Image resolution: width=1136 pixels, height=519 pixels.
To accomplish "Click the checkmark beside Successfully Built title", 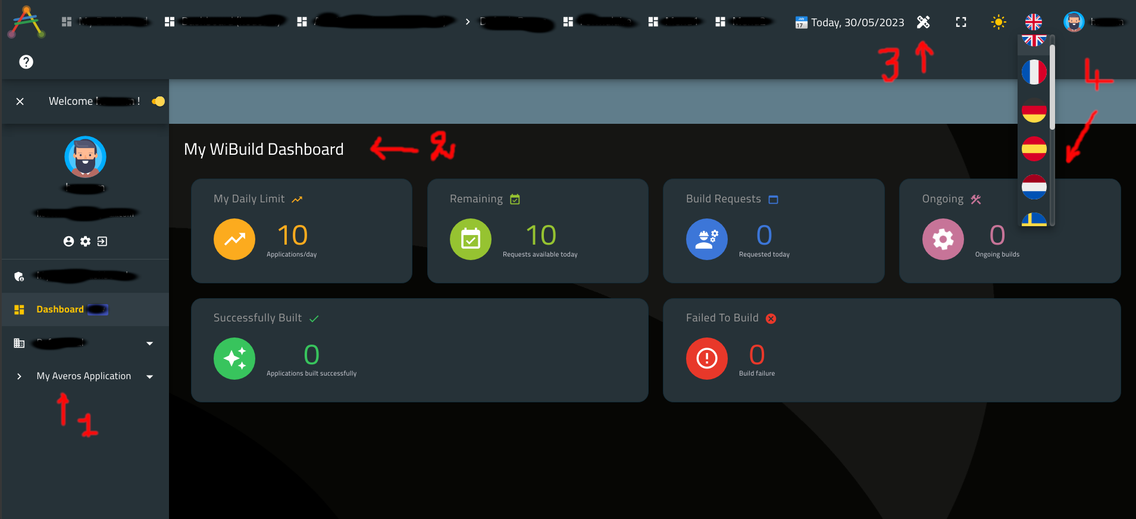I will 314,318.
